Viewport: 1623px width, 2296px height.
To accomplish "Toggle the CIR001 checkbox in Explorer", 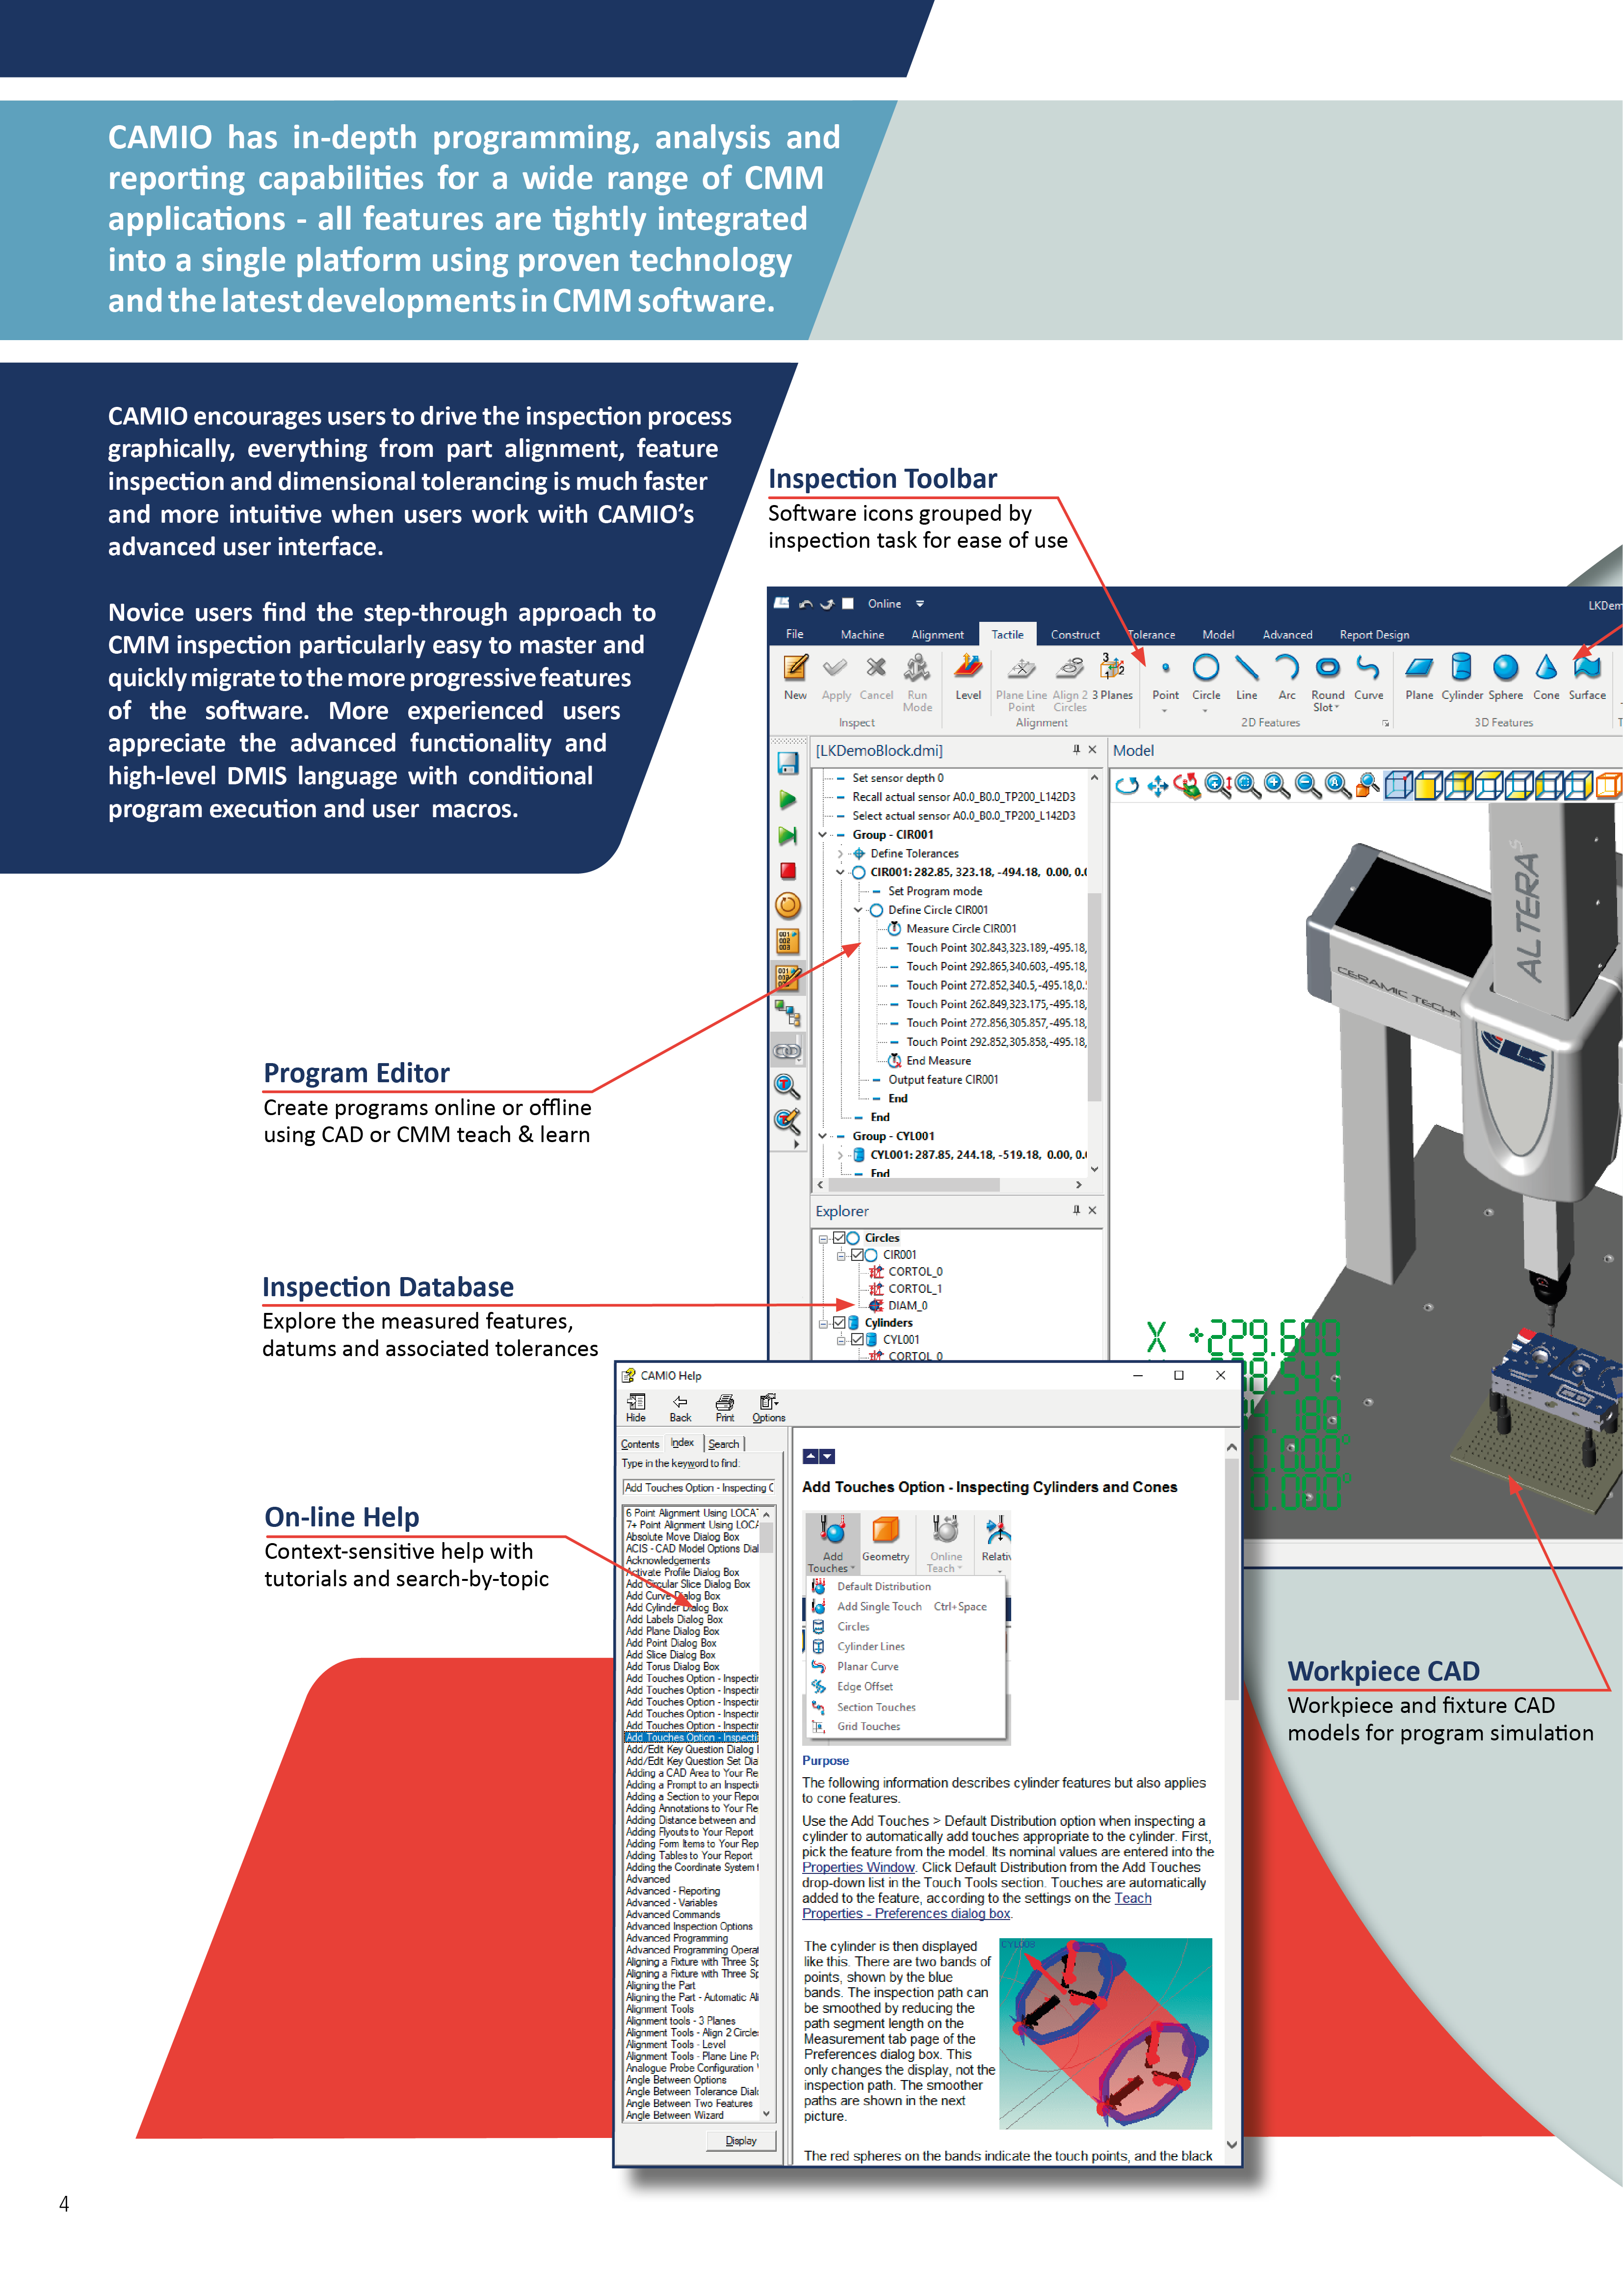I will (x=857, y=1255).
